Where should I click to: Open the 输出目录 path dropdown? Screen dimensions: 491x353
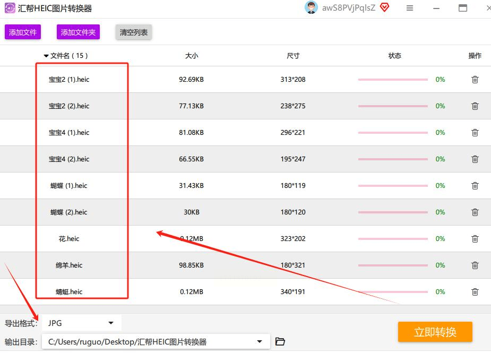[x=260, y=341]
